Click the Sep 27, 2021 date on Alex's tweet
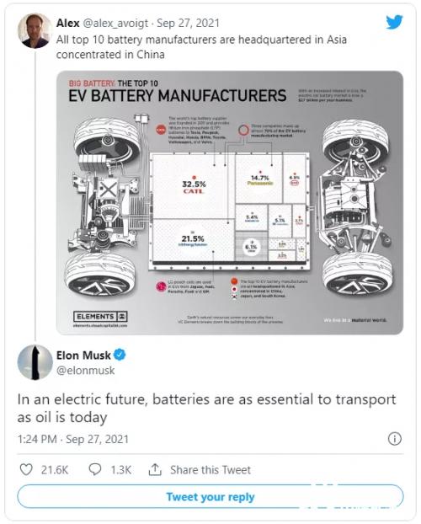This screenshot has height=524, width=421. pos(188,23)
